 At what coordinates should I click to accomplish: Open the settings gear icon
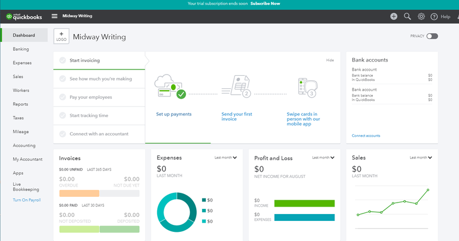(421, 17)
